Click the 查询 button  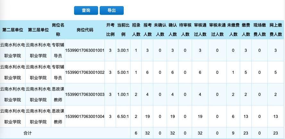(86, 11)
